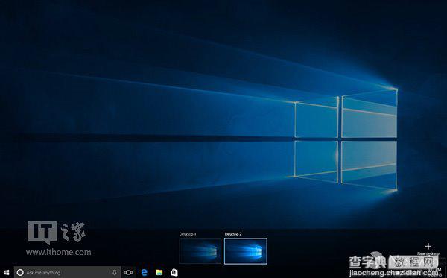Select the Desktop 2 thumbnail
The height and width of the screenshot is (278, 447).
click(x=246, y=251)
